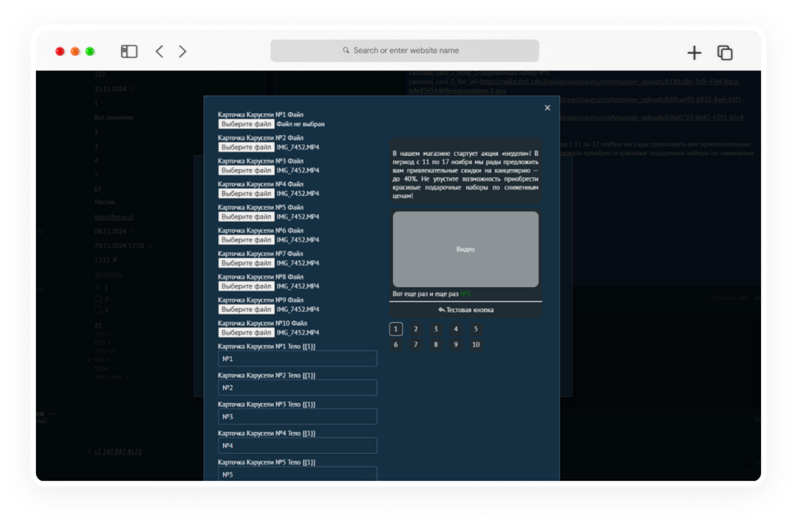797x523 pixels.
Task: Click the browser address search field
Action: pyautogui.click(x=404, y=51)
